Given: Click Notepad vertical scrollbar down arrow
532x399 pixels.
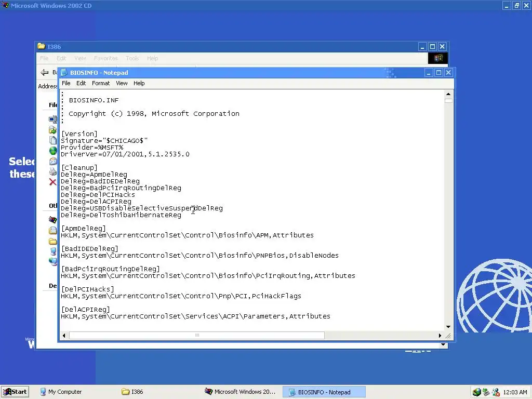Looking at the screenshot, I should coord(448,327).
